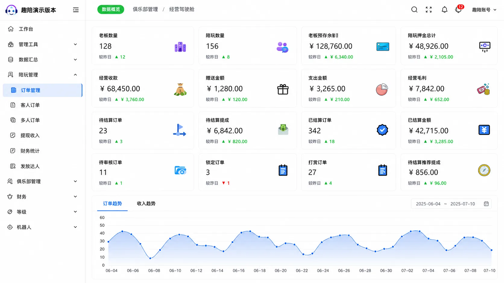This screenshot has height=283, width=504.
Task: Expand the 俱乐部管理 sidebar chevron
Action: pyautogui.click(x=75, y=181)
